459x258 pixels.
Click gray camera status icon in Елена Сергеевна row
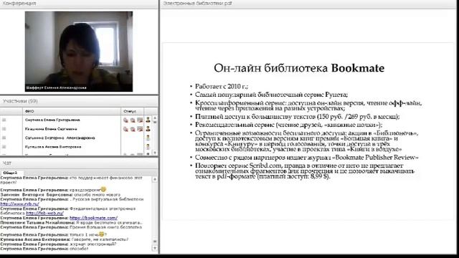(x=140, y=129)
